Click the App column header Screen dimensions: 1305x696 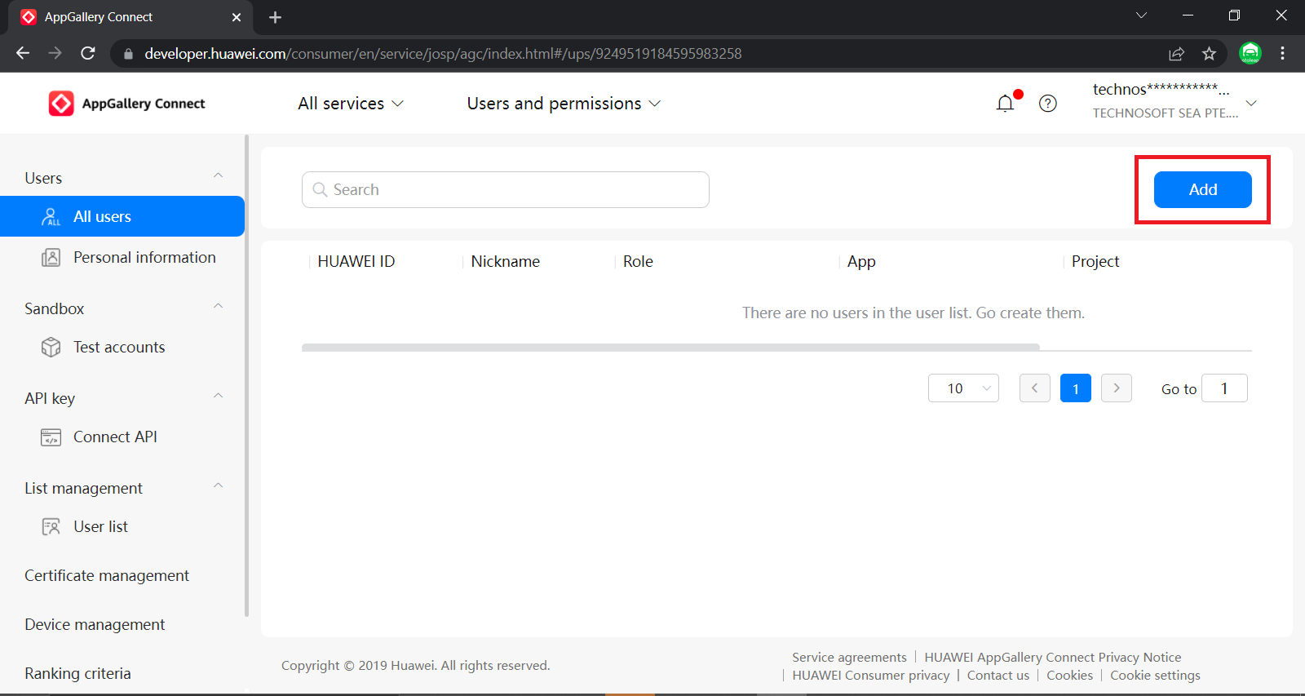pyautogui.click(x=861, y=262)
